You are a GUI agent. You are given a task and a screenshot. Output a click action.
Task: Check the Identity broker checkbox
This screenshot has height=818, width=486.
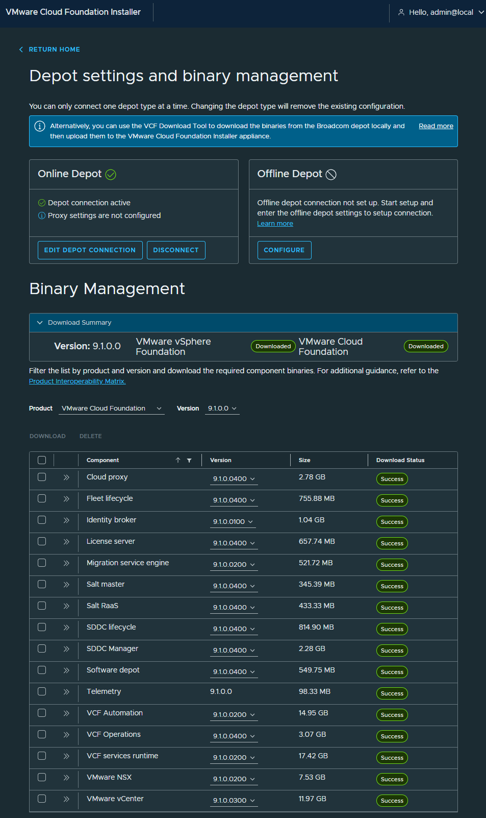(x=42, y=520)
